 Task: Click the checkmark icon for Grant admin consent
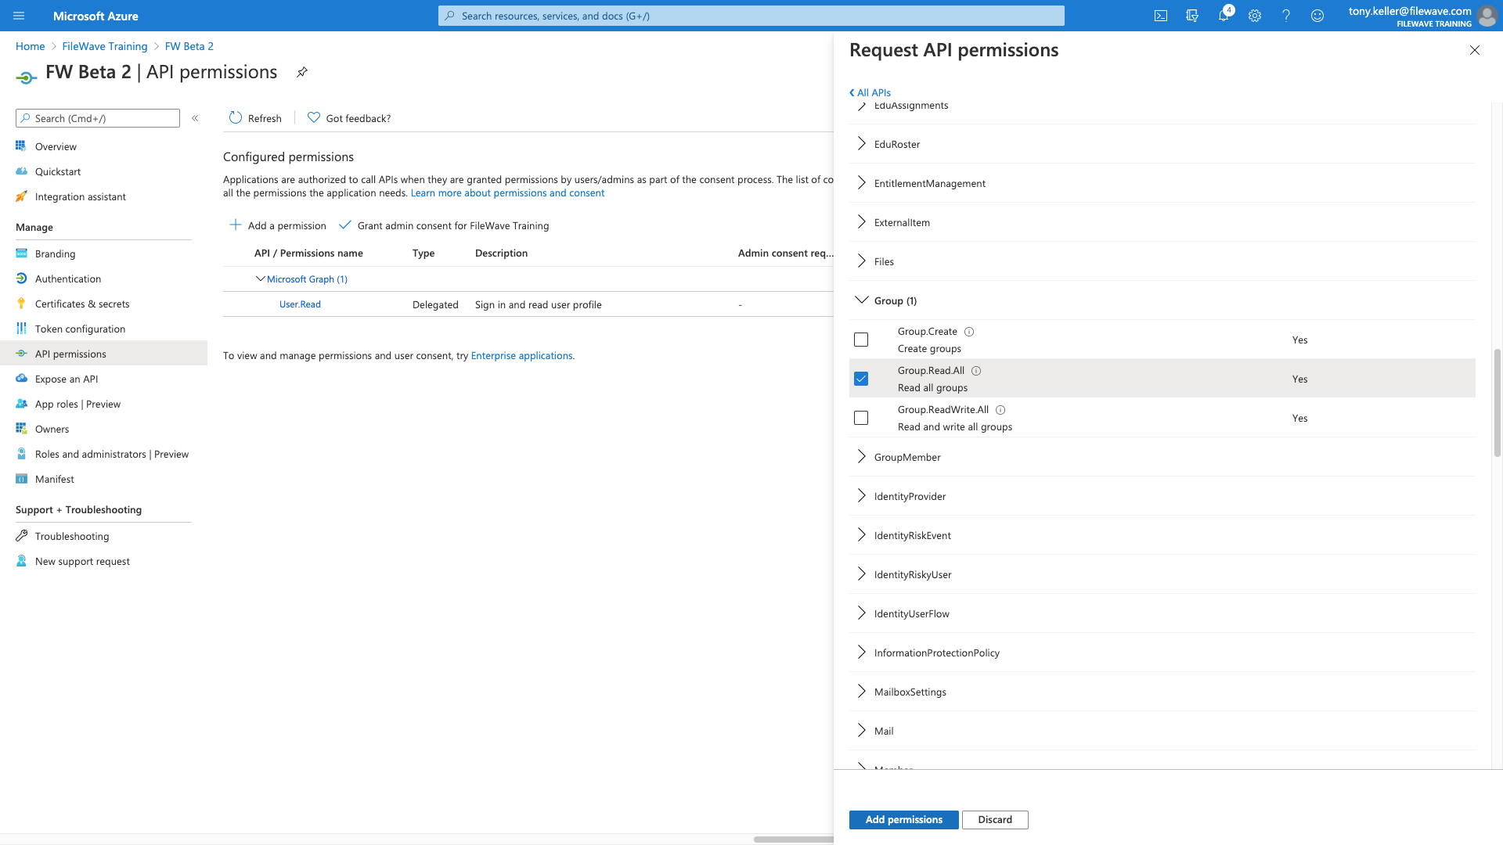(344, 225)
